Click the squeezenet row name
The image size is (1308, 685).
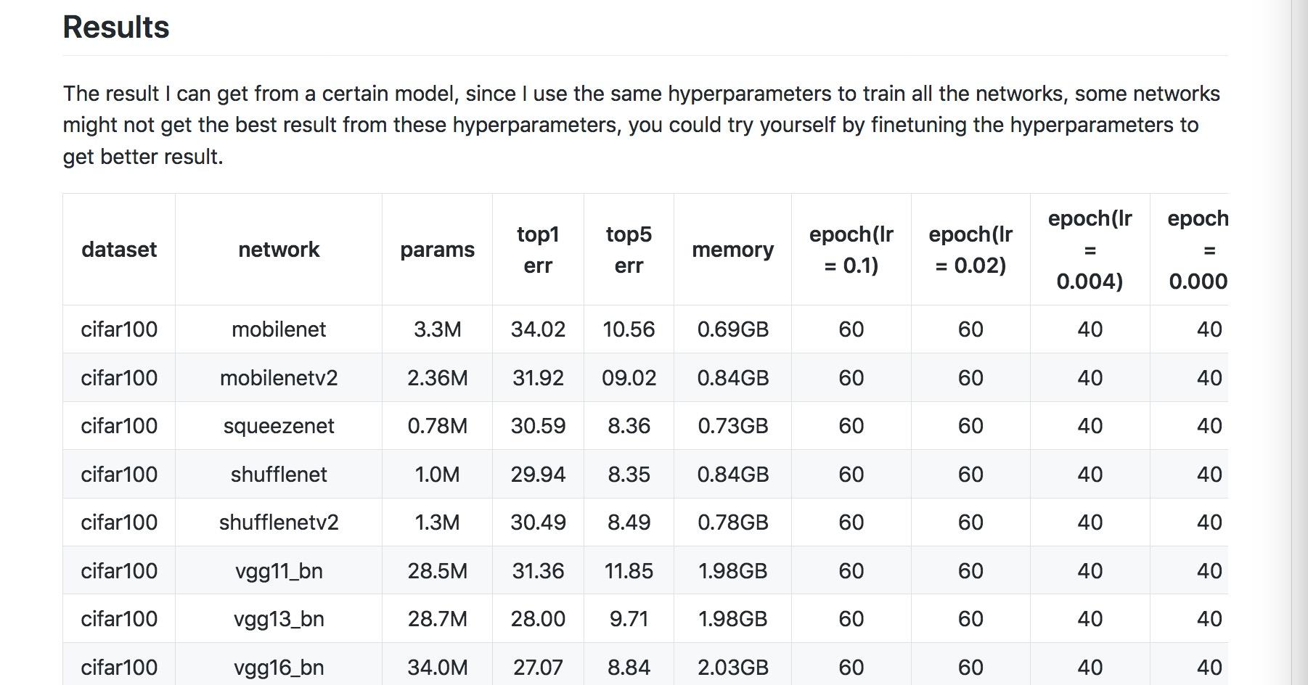pos(279,426)
